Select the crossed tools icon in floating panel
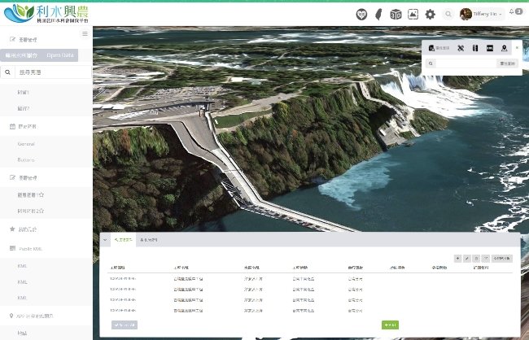This screenshot has width=529, height=340. [x=461, y=49]
